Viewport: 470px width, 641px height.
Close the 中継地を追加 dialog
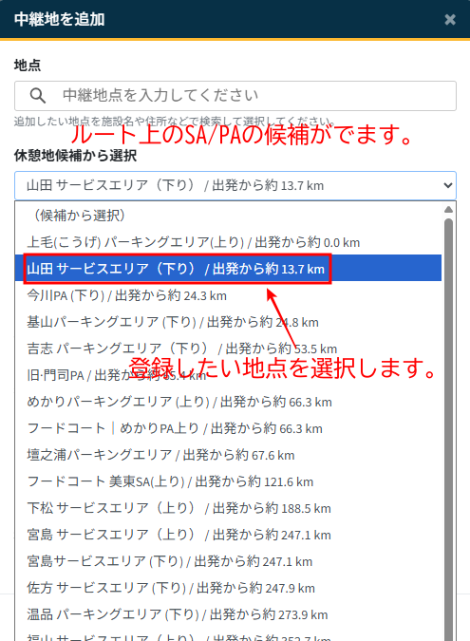pyautogui.click(x=450, y=19)
